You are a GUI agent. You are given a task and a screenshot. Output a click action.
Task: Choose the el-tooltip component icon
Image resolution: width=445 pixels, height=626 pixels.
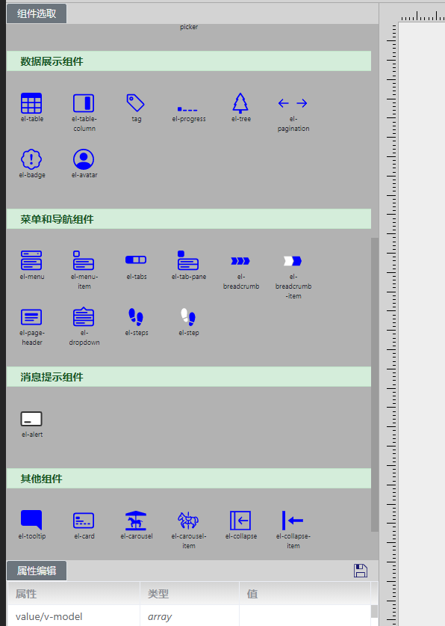[x=31, y=521]
